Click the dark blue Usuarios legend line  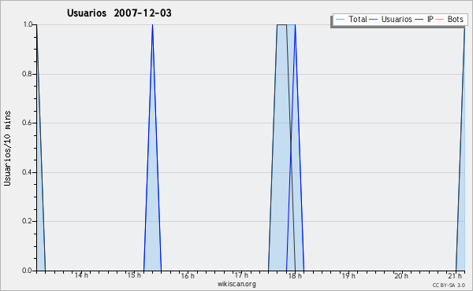374,20
